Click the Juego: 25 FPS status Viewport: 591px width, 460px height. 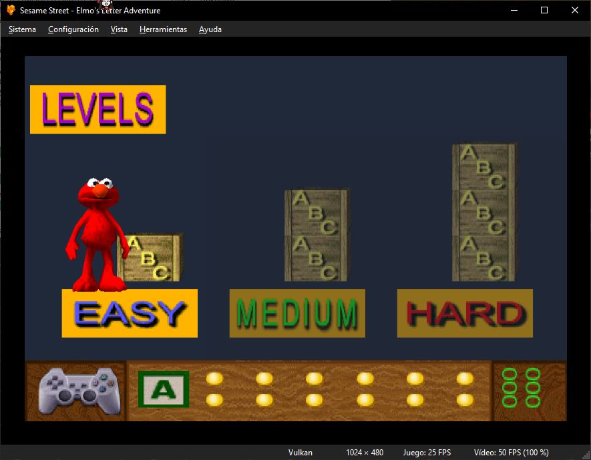427,453
